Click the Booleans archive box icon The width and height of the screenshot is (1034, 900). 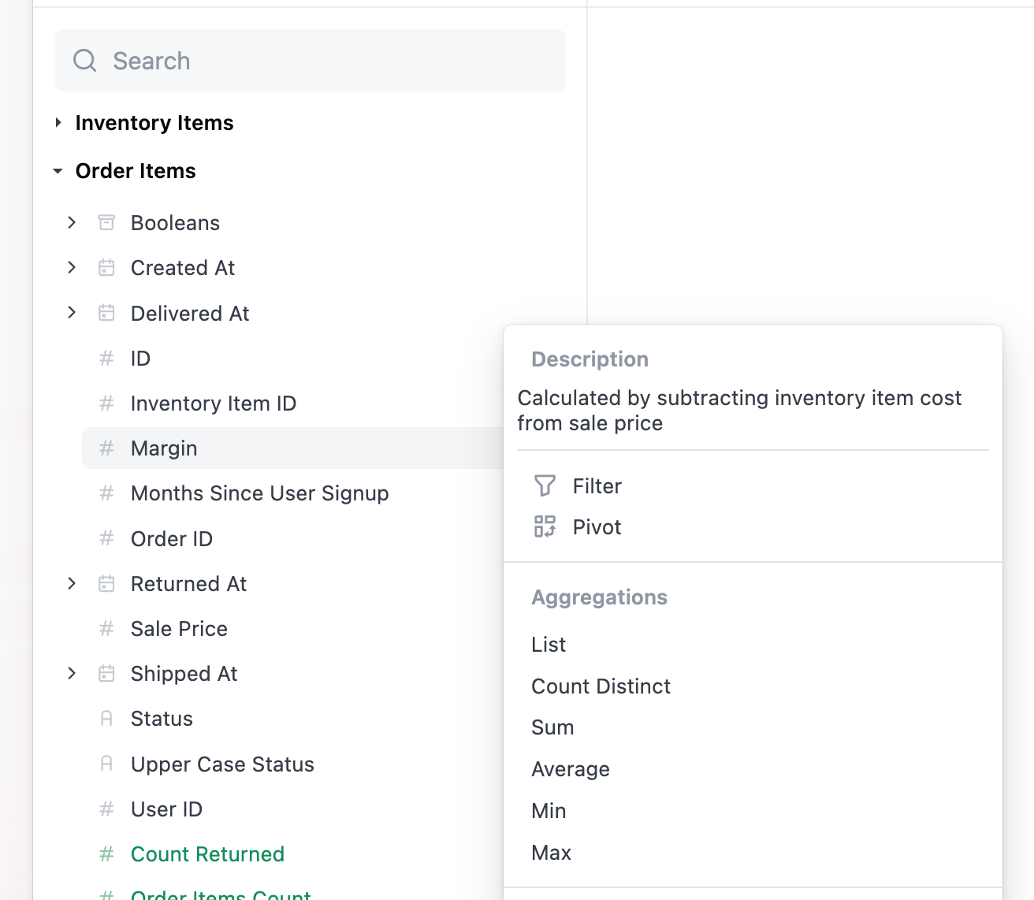coord(106,223)
